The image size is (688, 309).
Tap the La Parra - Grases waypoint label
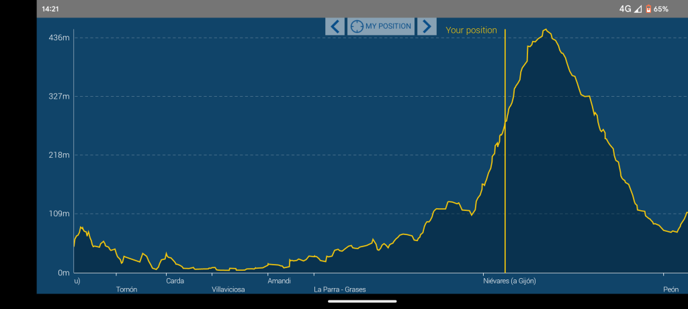coord(340,290)
